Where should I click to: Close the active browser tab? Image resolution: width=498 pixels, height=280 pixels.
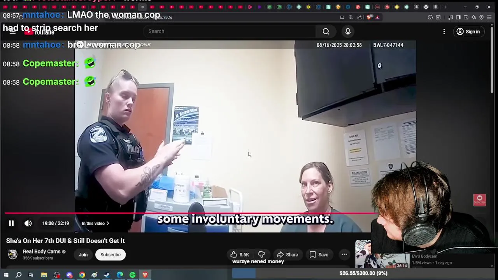point(142,7)
